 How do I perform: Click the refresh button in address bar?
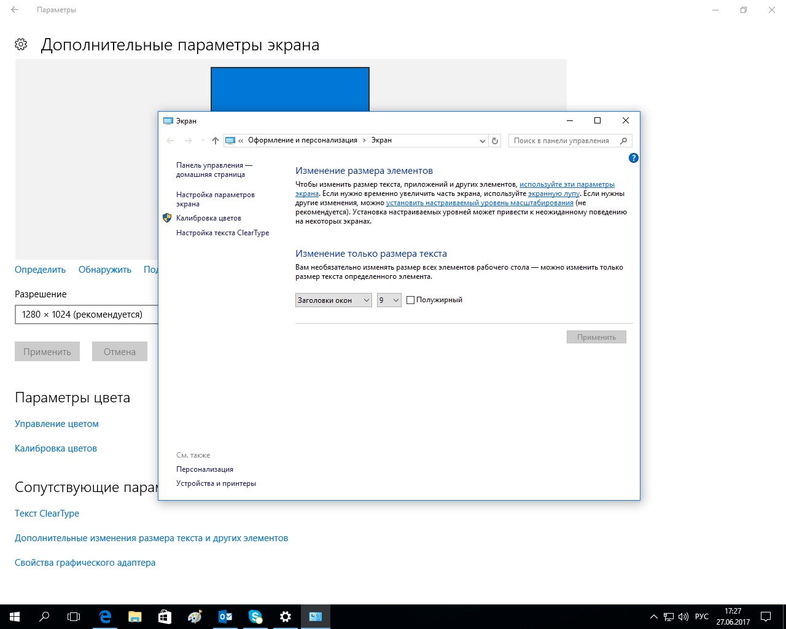(495, 141)
